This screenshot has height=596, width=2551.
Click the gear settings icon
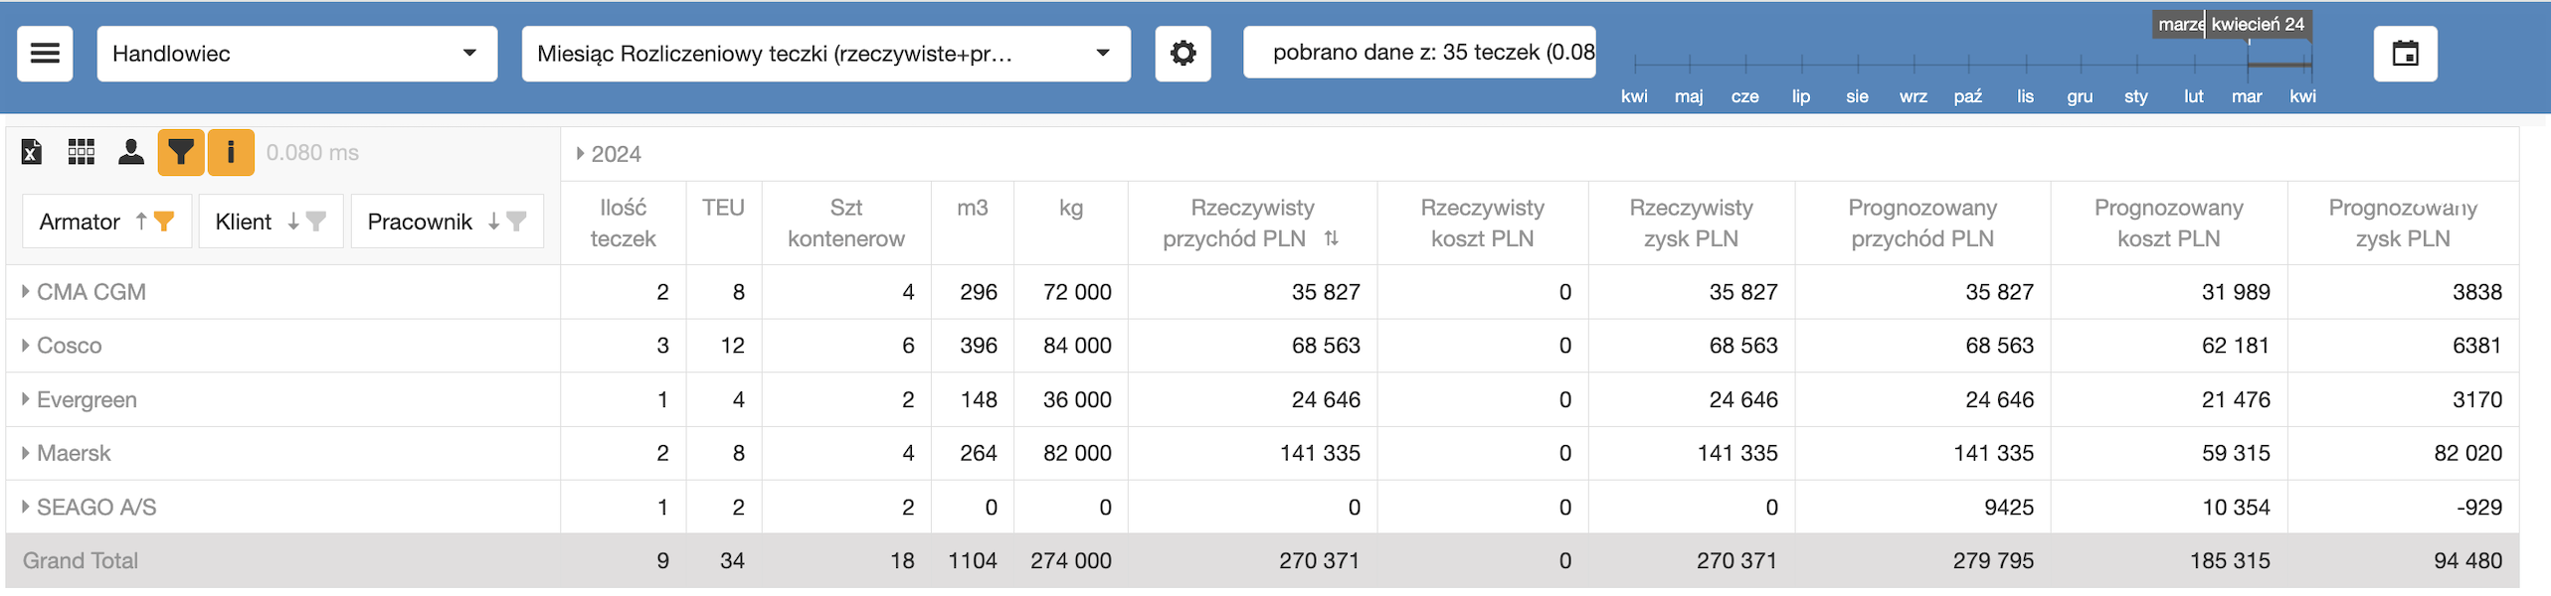[x=1182, y=54]
